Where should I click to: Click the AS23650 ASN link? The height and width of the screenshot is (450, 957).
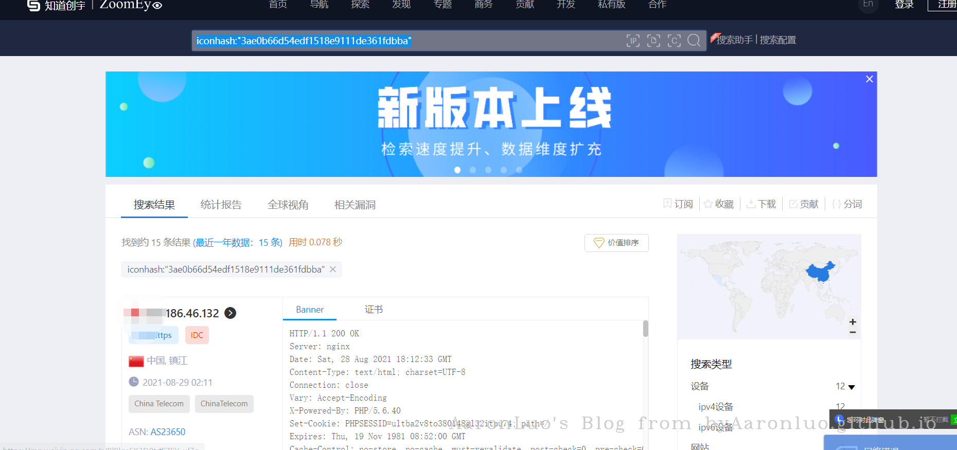click(168, 432)
